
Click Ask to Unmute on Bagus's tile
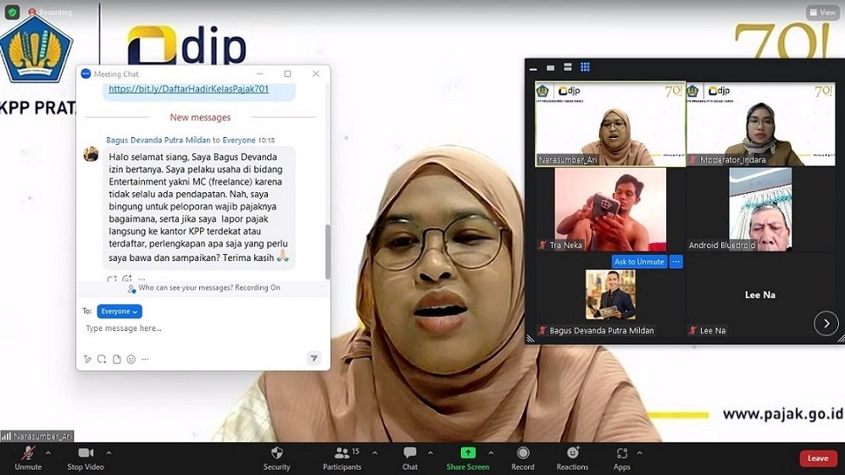pyautogui.click(x=639, y=262)
